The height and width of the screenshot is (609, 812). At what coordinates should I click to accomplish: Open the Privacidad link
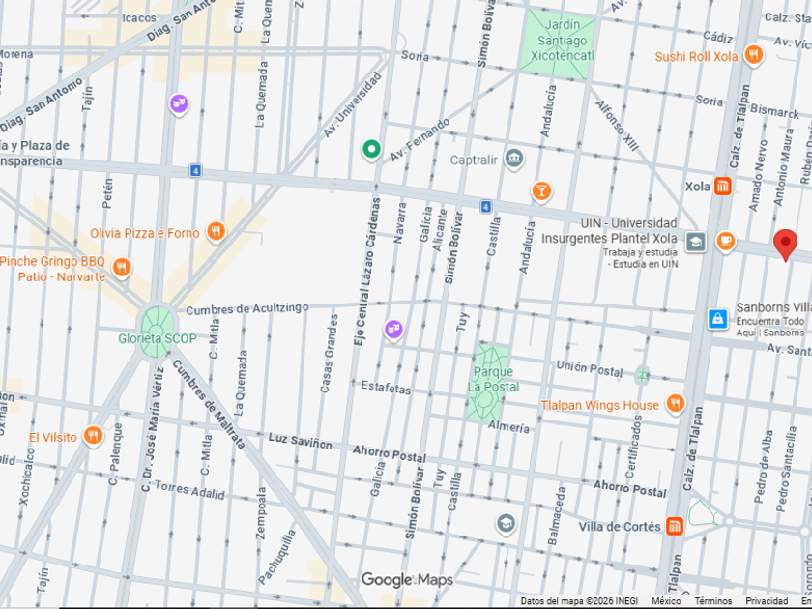767,600
